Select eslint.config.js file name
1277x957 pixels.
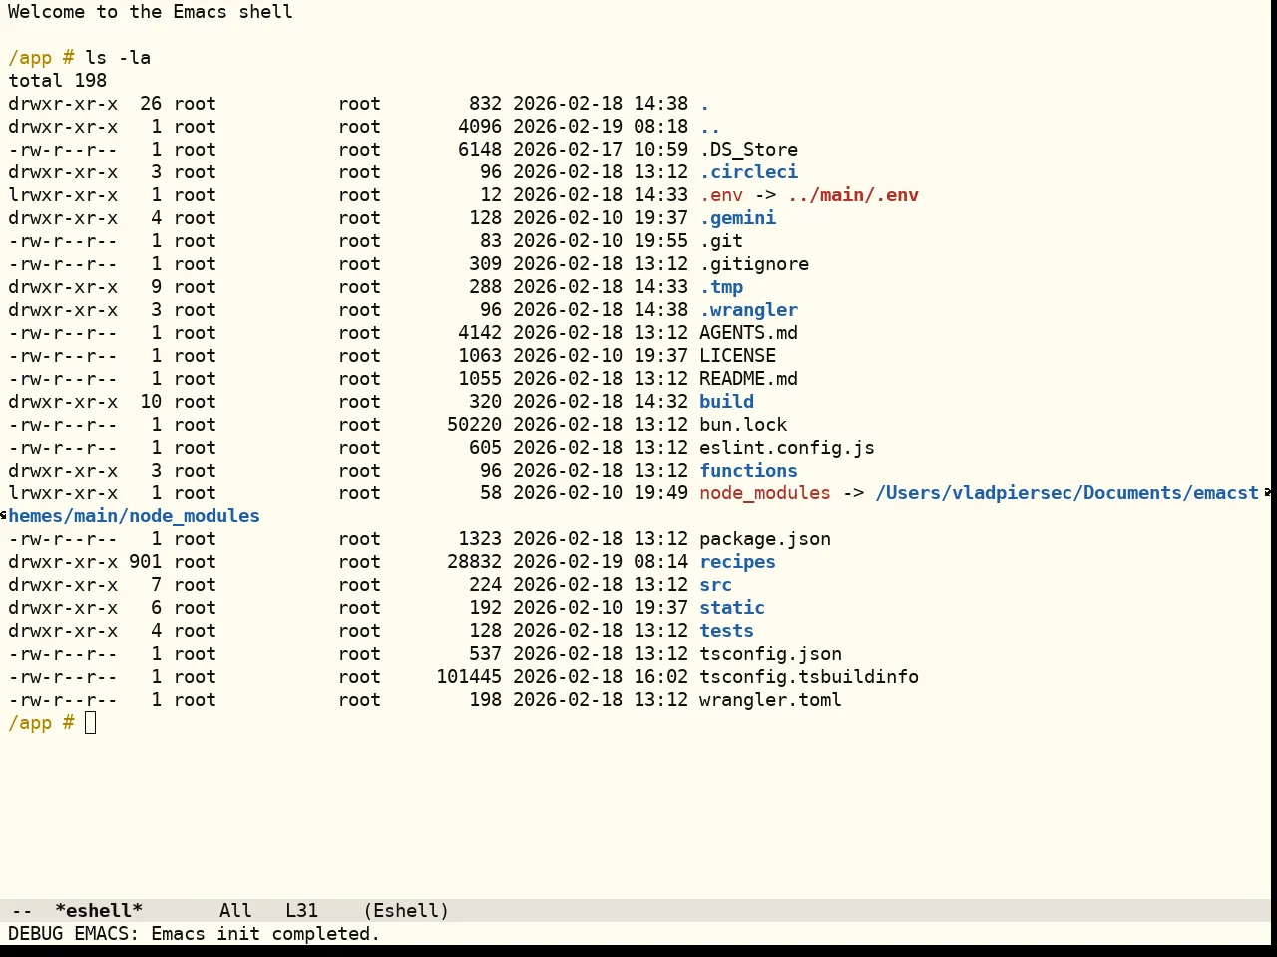[x=787, y=448]
